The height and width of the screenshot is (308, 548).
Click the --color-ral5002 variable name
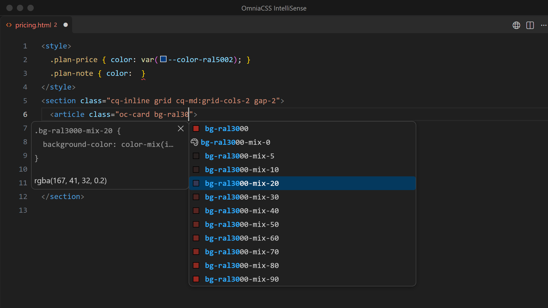pyautogui.click(x=200, y=60)
